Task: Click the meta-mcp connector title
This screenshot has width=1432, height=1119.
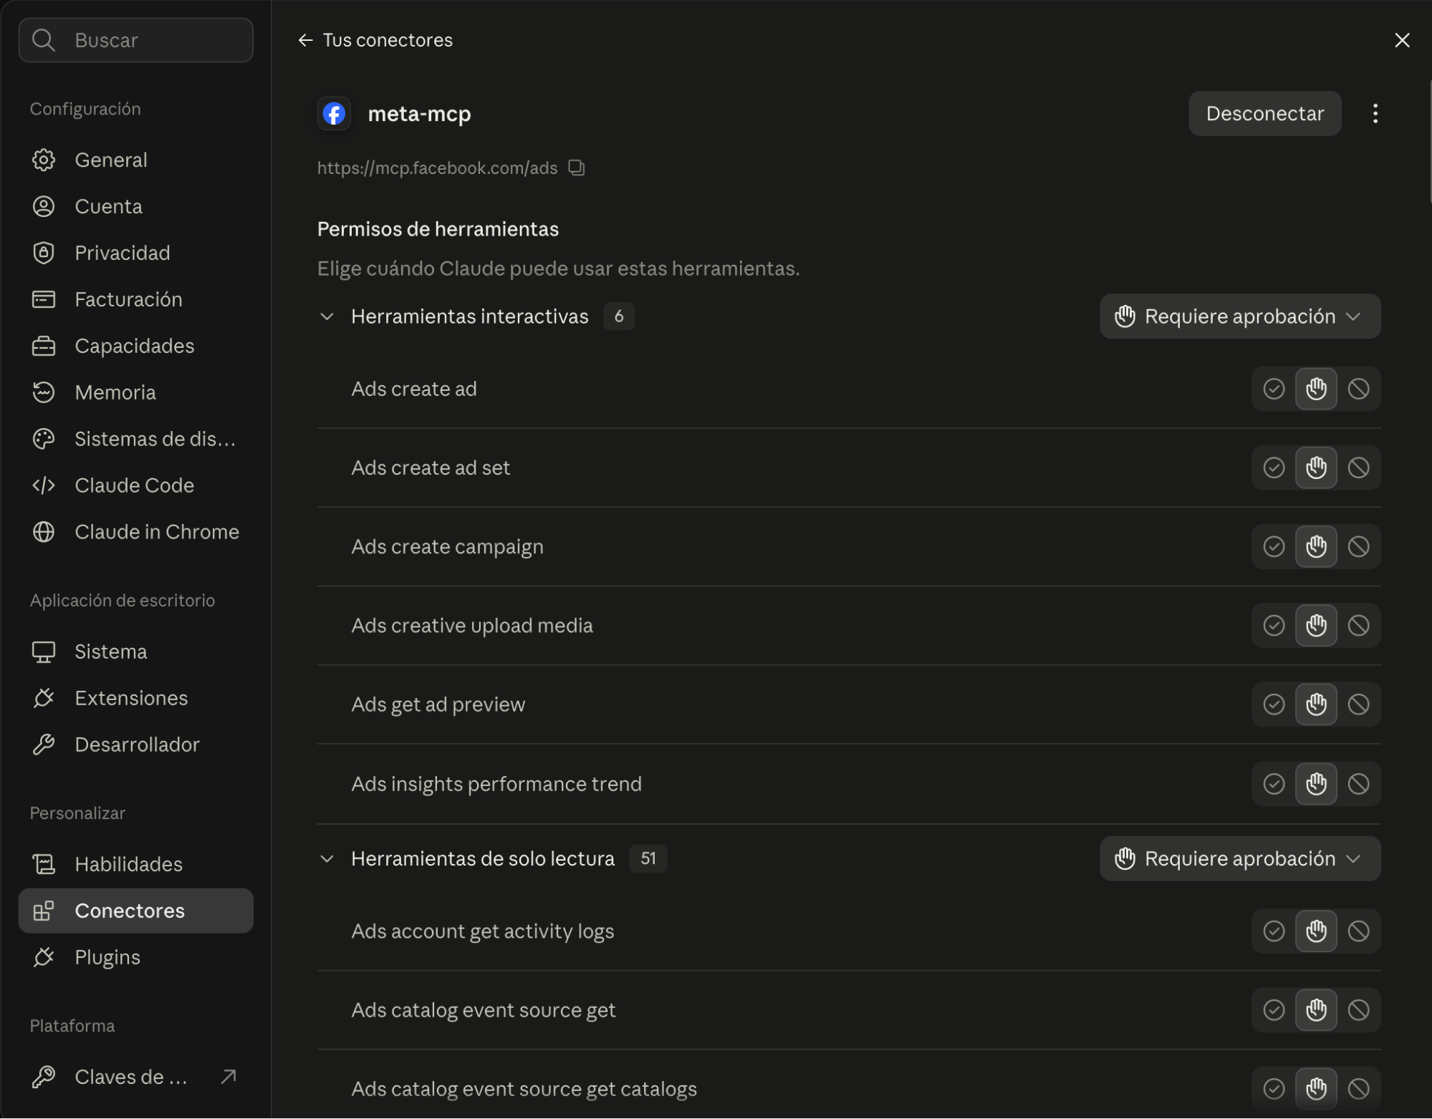Action: (419, 113)
